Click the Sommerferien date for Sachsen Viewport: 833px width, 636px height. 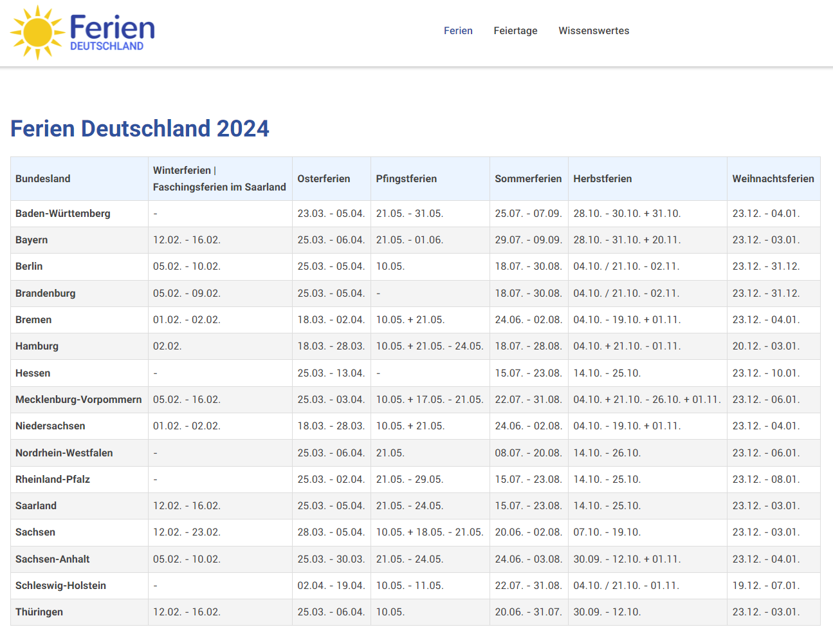tap(529, 532)
